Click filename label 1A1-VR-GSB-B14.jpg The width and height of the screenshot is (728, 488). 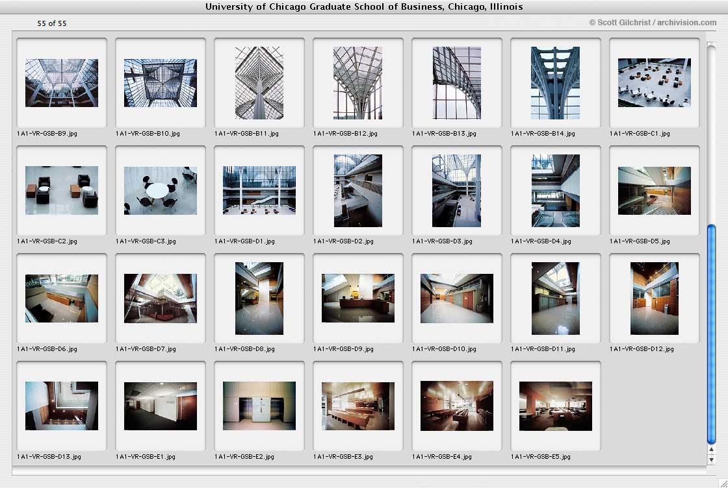click(543, 134)
